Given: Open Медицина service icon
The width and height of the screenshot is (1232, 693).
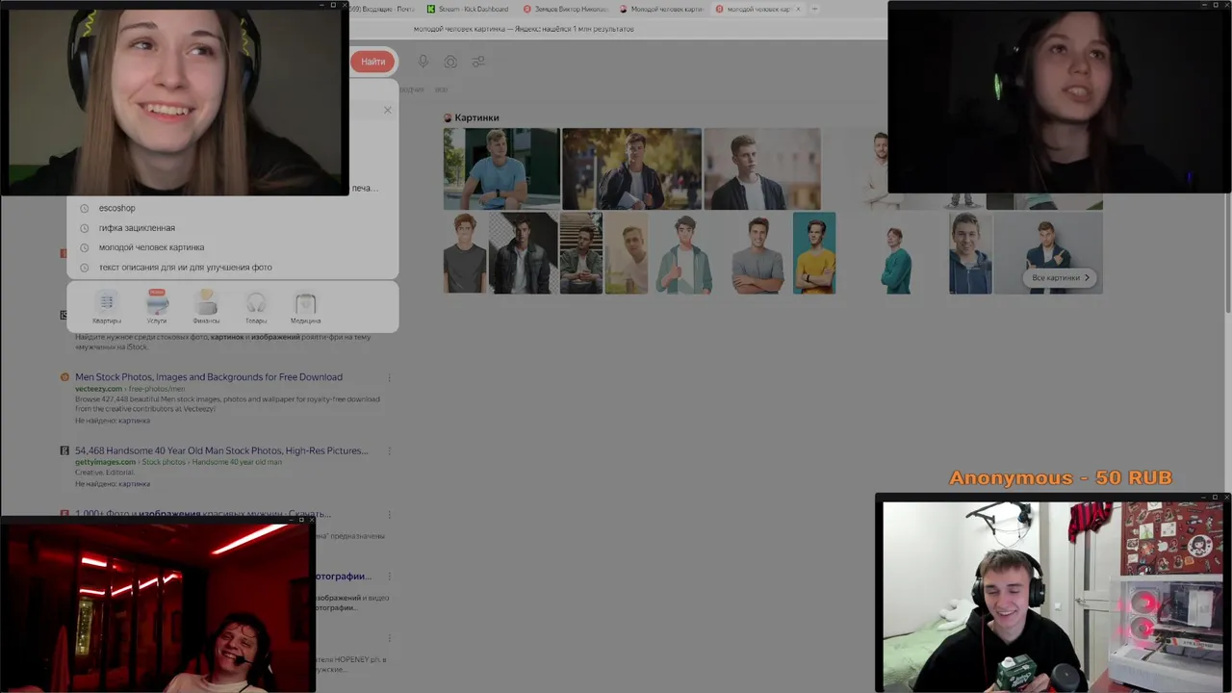Looking at the screenshot, I should coord(305,307).
